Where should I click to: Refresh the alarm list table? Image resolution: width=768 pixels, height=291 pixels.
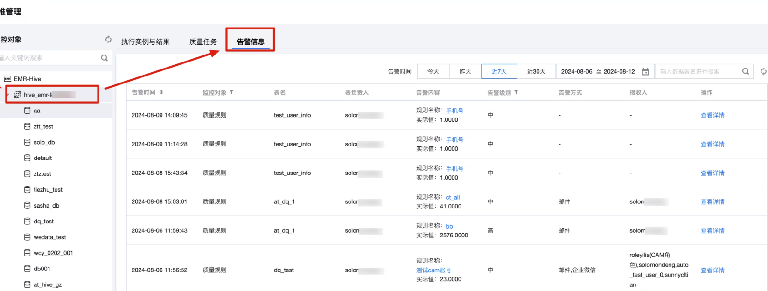763,71
